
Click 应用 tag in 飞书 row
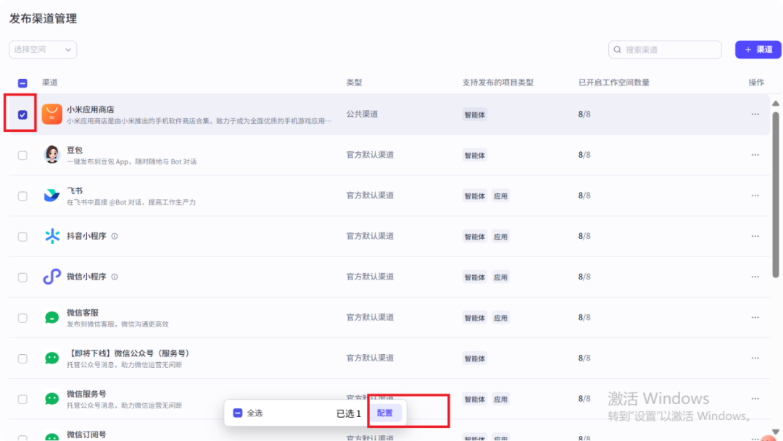coord(501,196)
